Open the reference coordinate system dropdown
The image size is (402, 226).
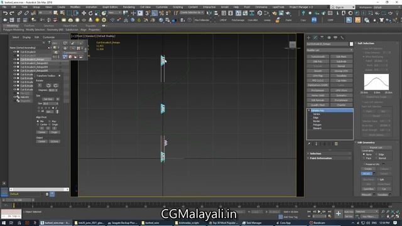click(x=114, y=13)
